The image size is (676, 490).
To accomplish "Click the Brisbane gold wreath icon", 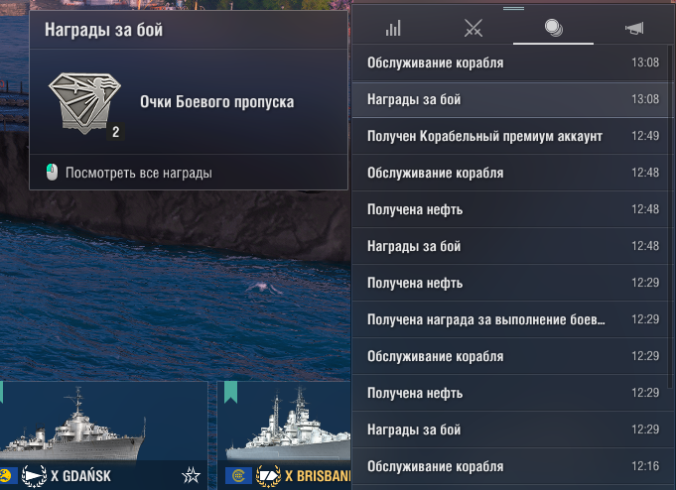I will pos(268,476).
